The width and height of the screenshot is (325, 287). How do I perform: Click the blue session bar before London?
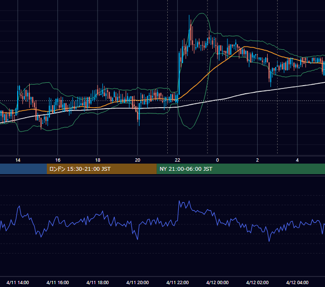point(23,169)
